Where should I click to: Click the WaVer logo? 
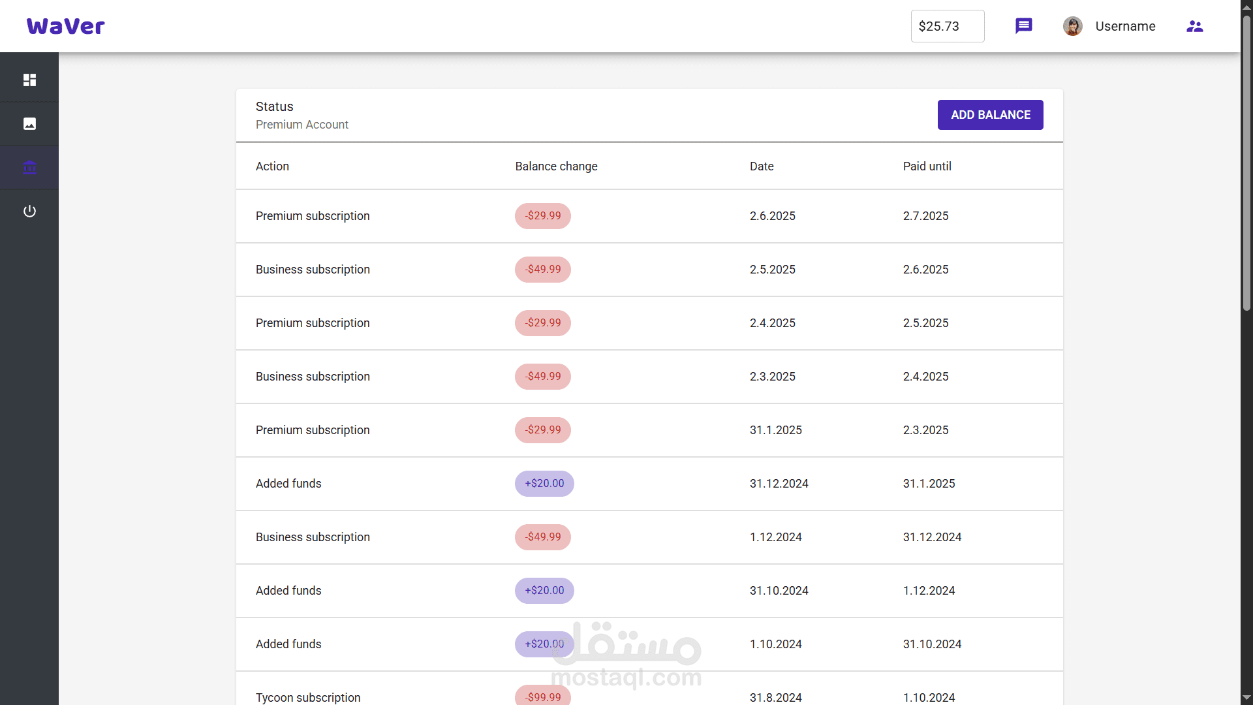[65, 26]
